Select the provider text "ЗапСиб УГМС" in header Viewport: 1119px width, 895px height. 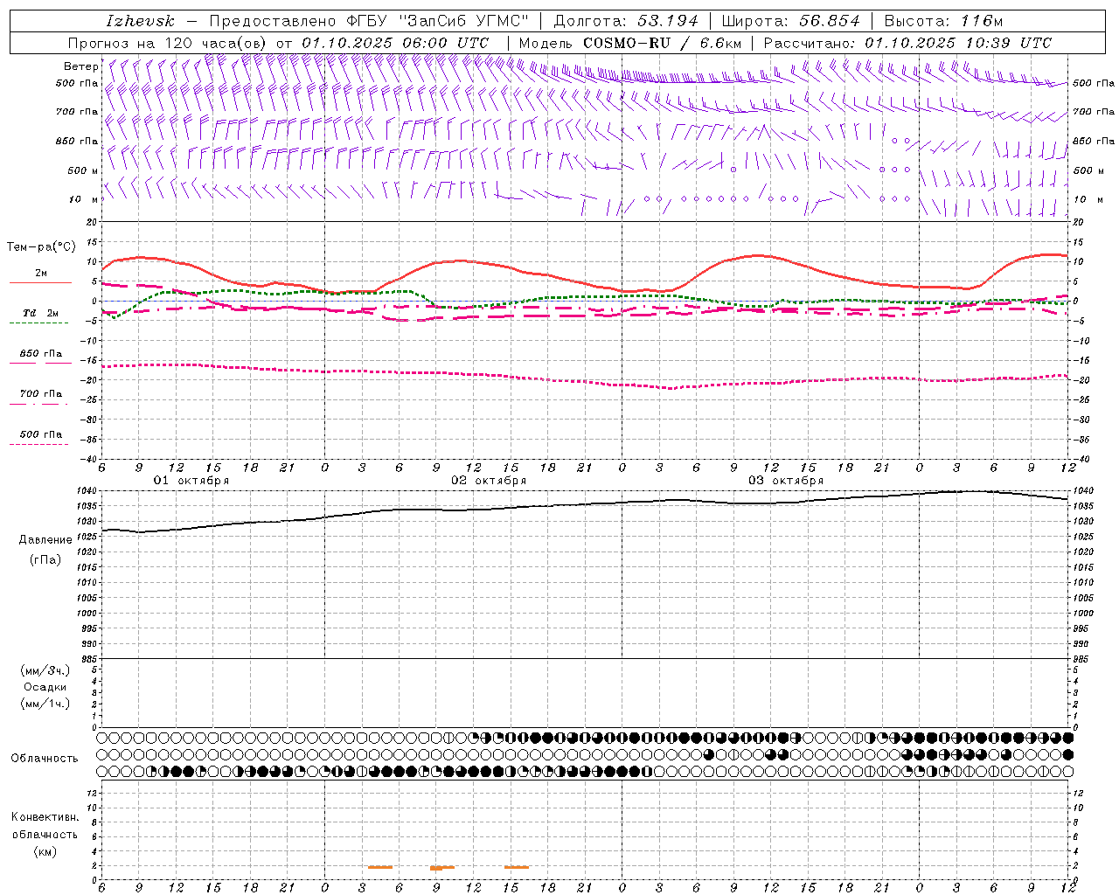tap(463, 21)
